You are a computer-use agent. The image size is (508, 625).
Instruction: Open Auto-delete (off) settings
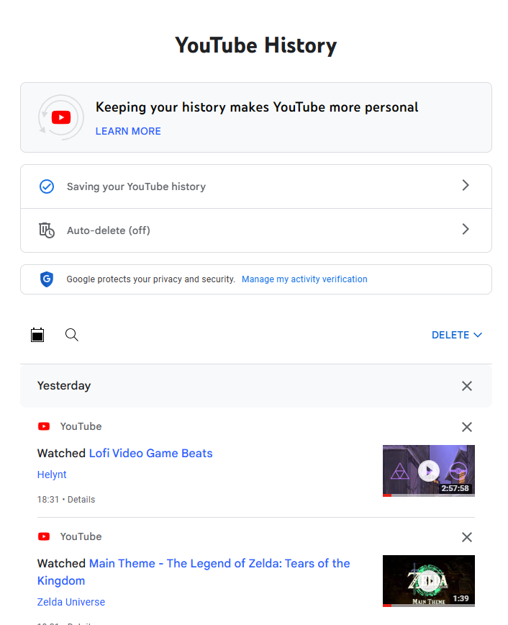click(255, 230)
